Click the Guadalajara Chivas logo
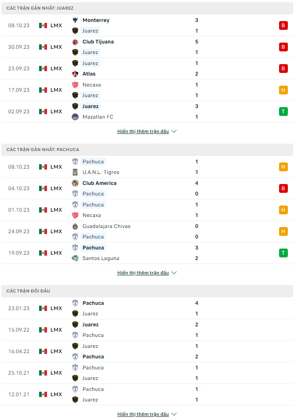This screenshot has width=294, height=419. tap(75, 226)
